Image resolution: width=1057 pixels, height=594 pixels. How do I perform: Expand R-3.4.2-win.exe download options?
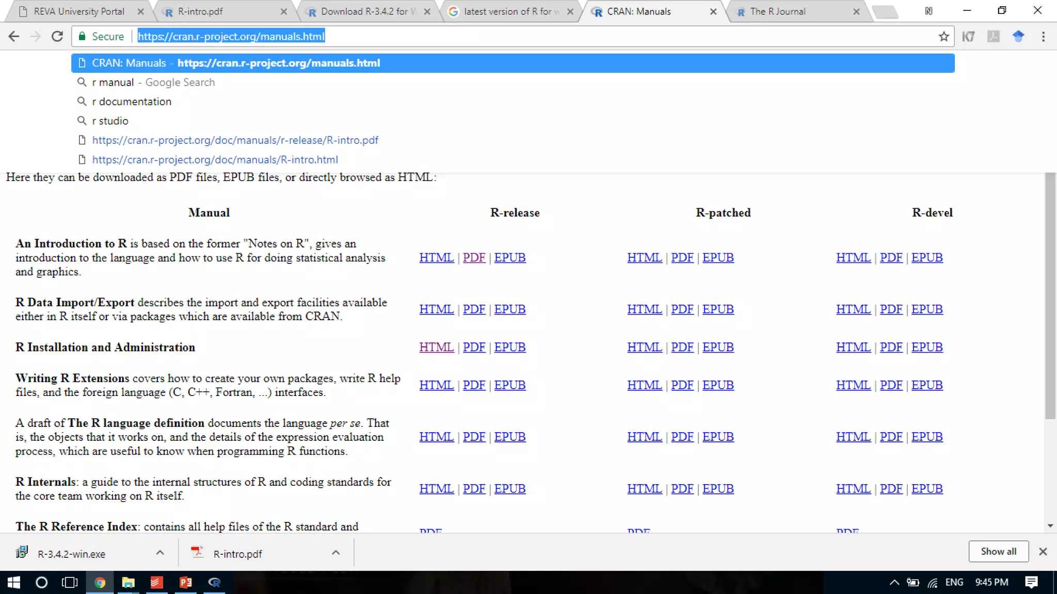[160, 553]
